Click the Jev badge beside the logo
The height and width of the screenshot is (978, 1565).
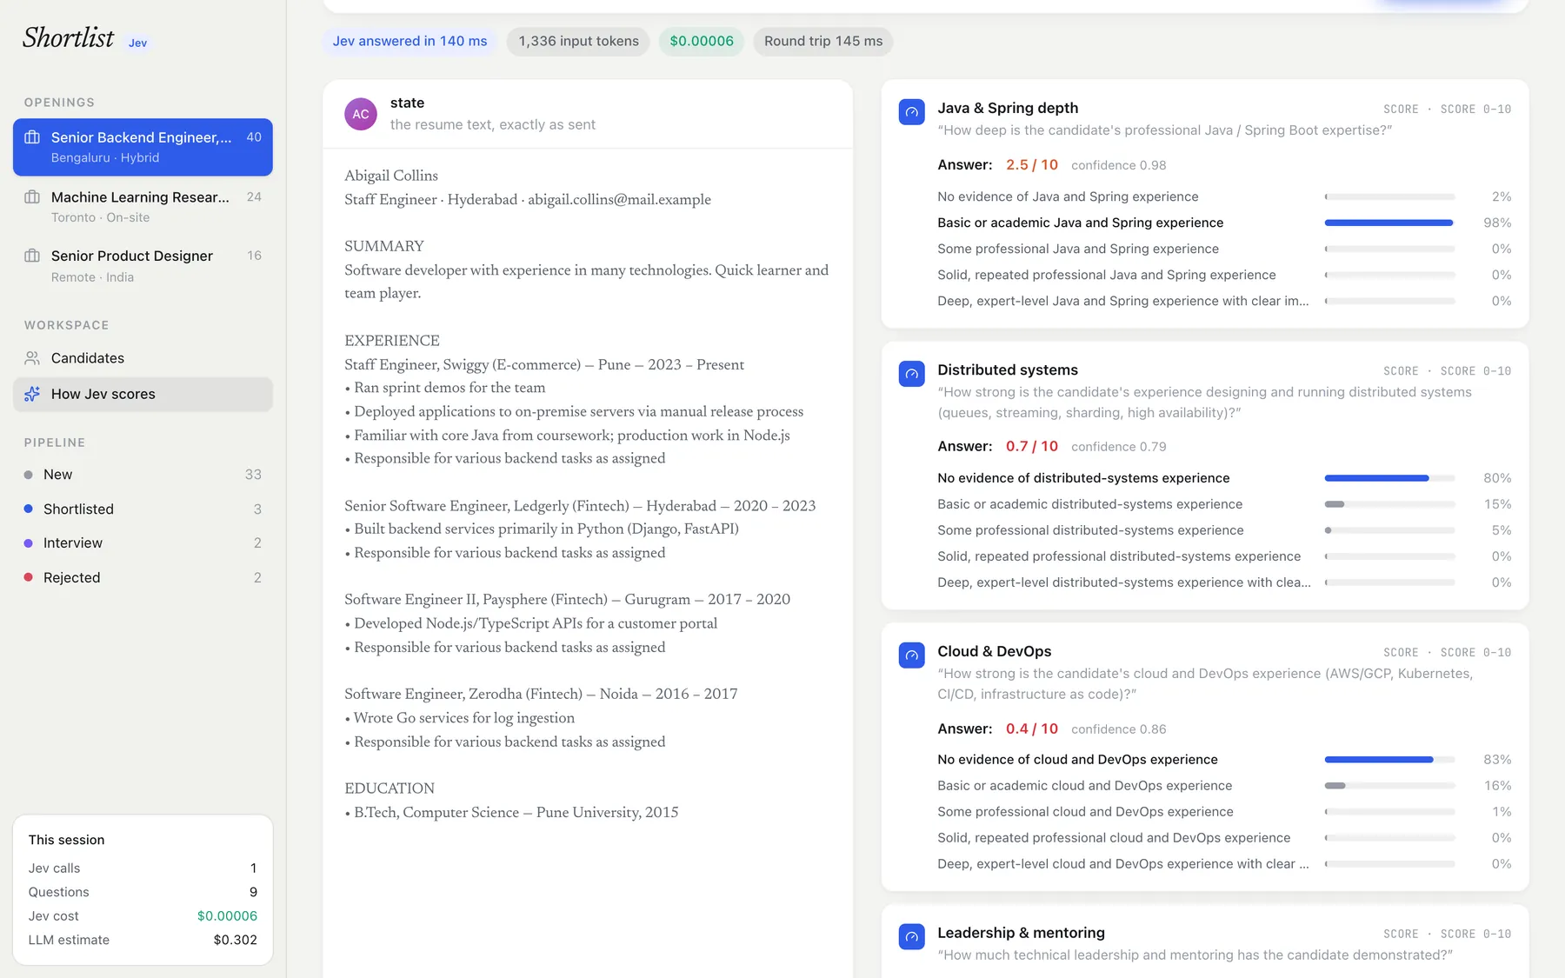point(138,43)
